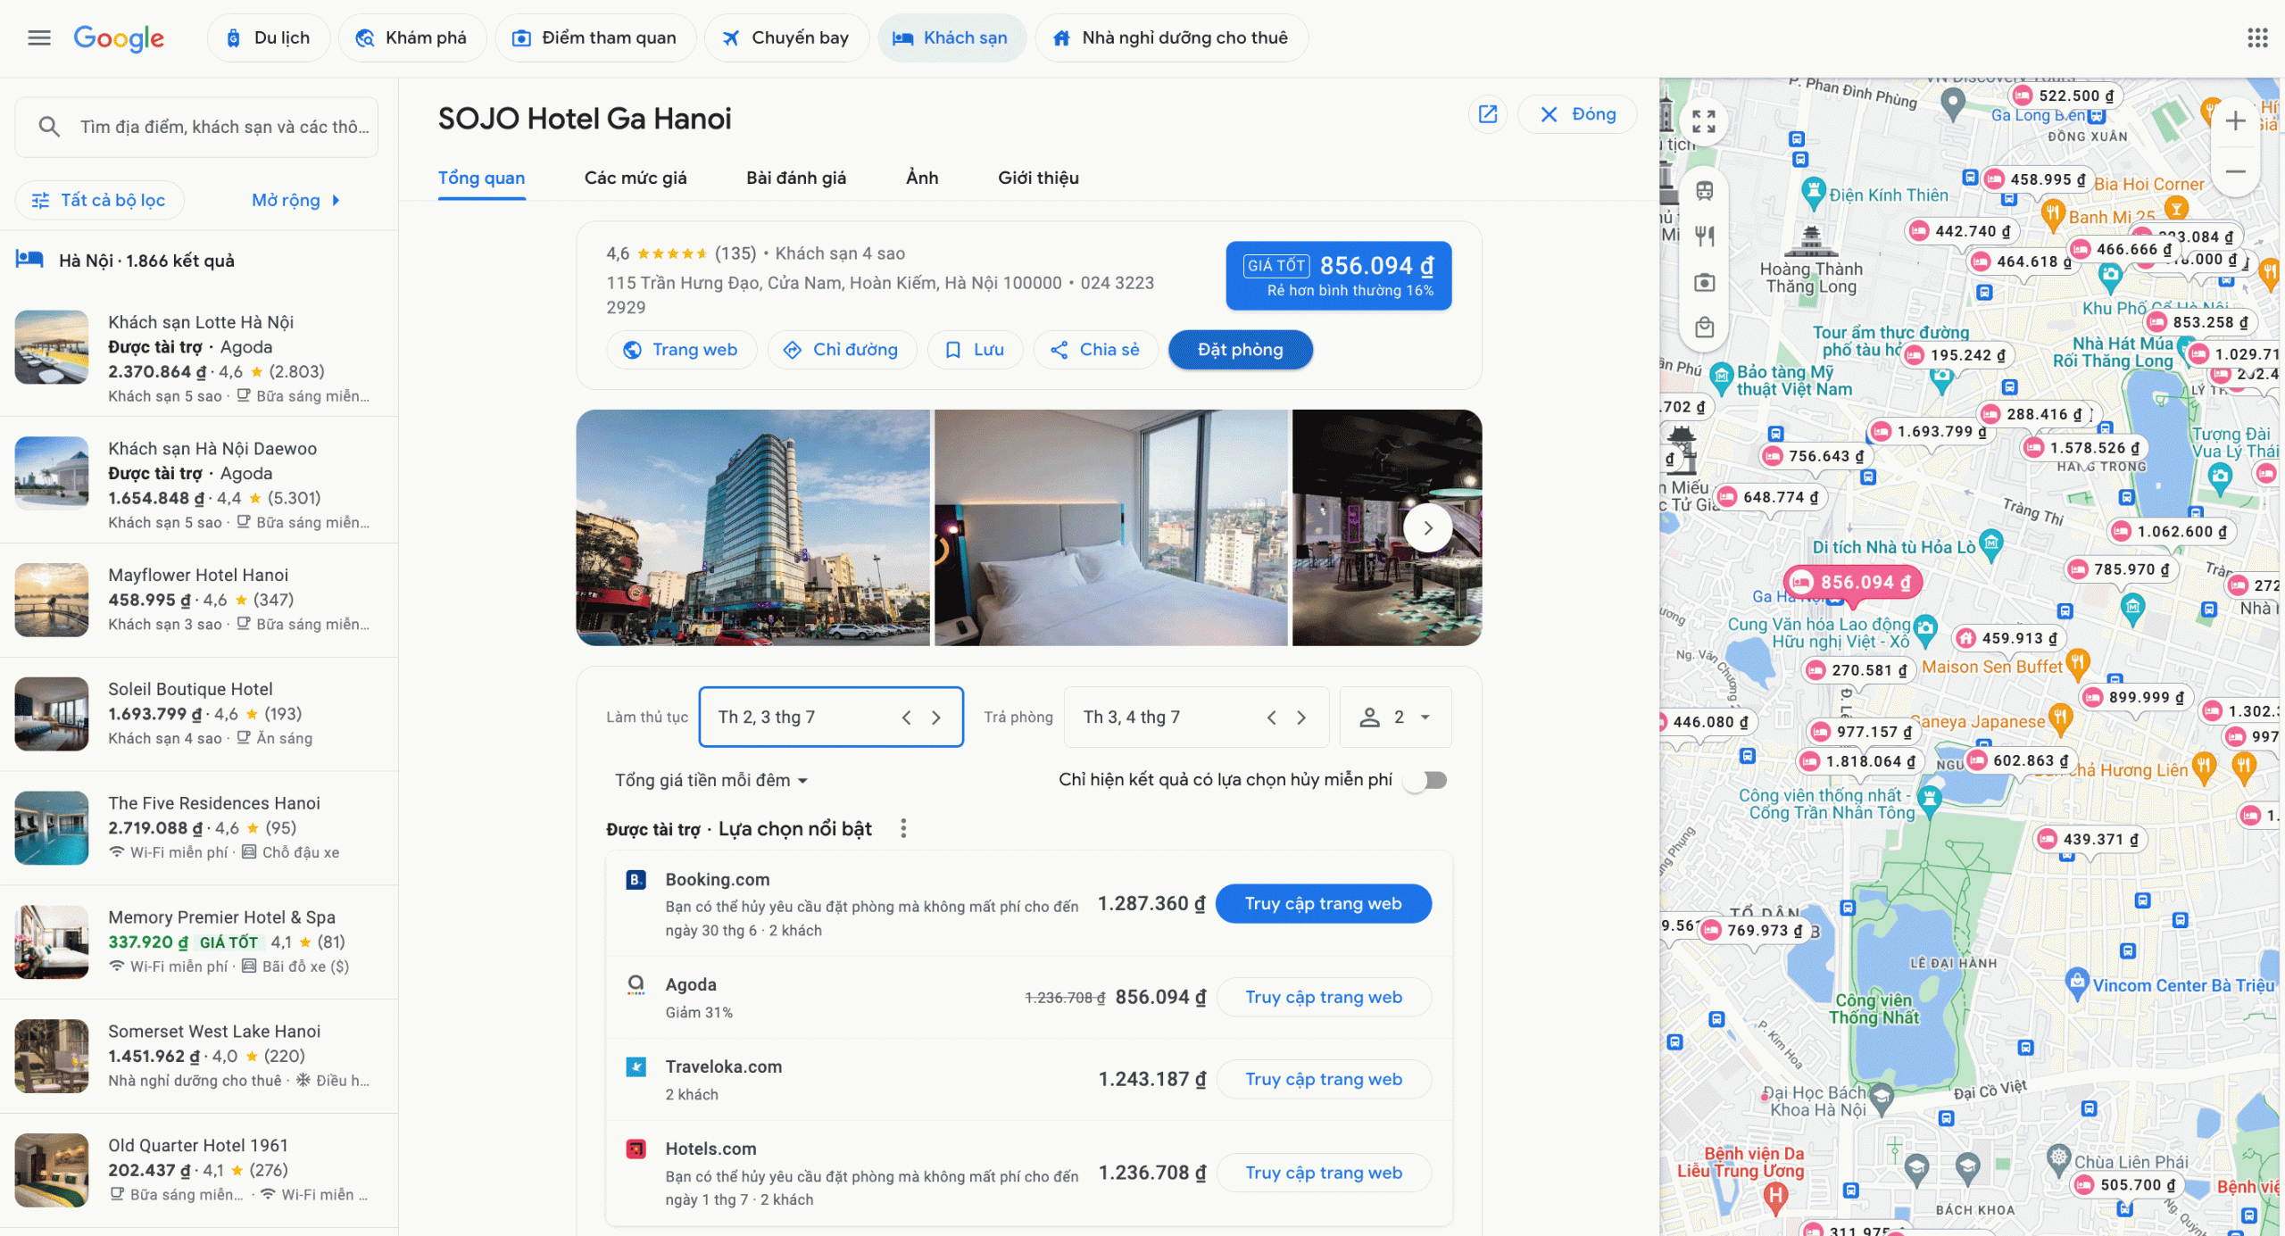The height and width of the screenshot is (1236, 2285).
Task: Visit Traveloka.com site button
Action: tap(1324, 1080)
